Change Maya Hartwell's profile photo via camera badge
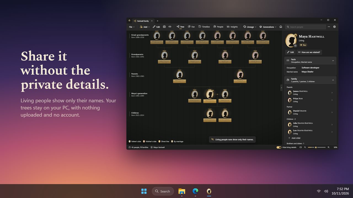Viewport: 353px width, 198px height. [x=295, y=45]
